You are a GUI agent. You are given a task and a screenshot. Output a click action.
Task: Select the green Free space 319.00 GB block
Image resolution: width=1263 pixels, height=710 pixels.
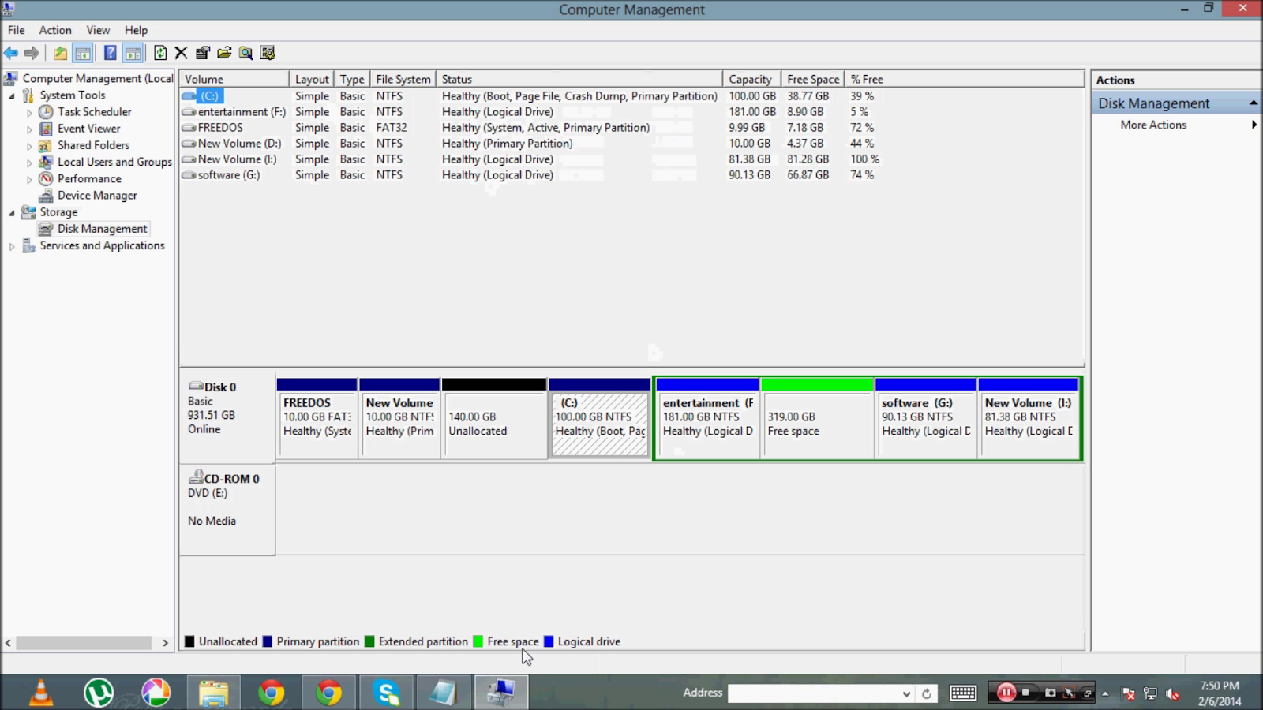[818, 418]
